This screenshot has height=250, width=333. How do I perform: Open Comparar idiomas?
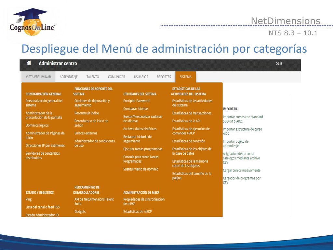tap(136, 109)
